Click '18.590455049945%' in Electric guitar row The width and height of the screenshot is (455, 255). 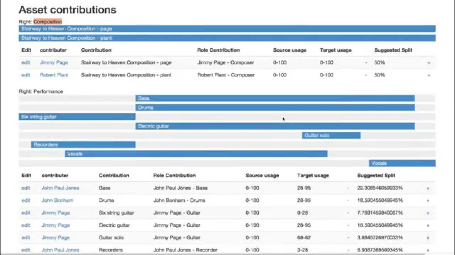point(380,225)
